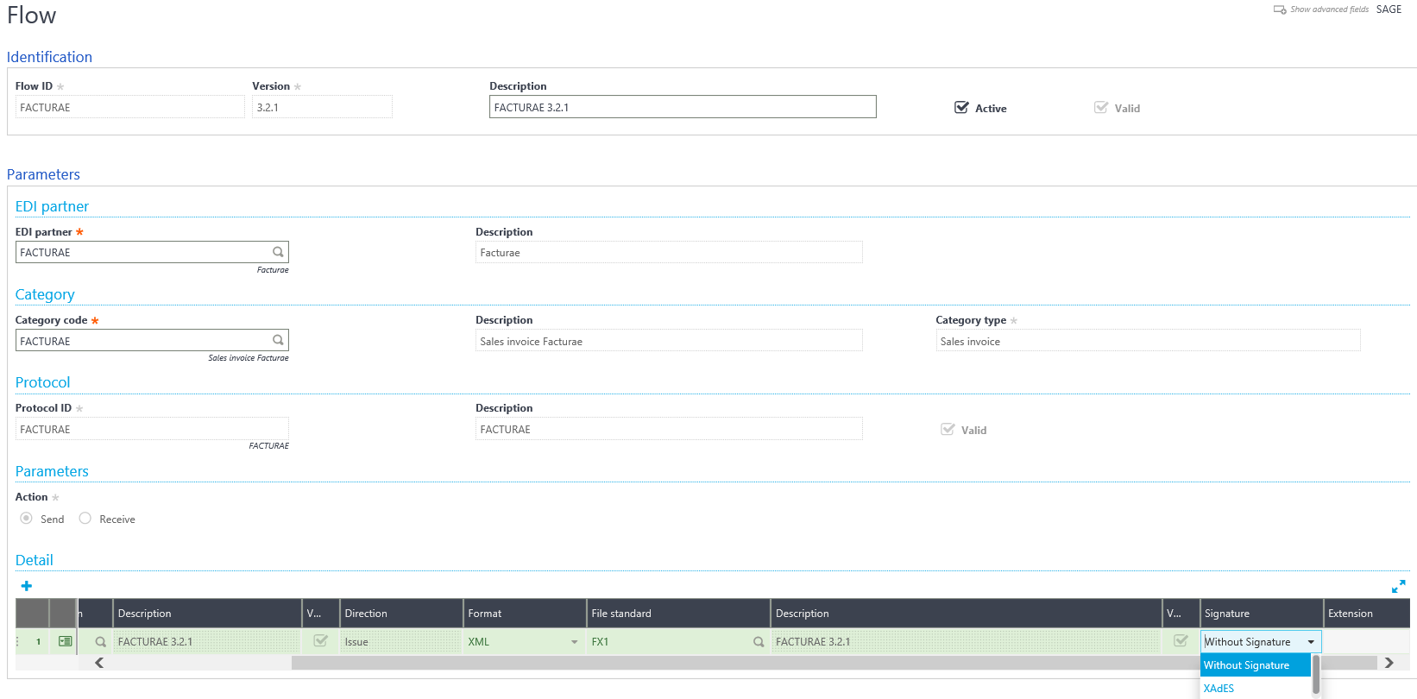Click the File standard FX1 lookup icon
This screenshot has height=699, width=1417.
759,642
